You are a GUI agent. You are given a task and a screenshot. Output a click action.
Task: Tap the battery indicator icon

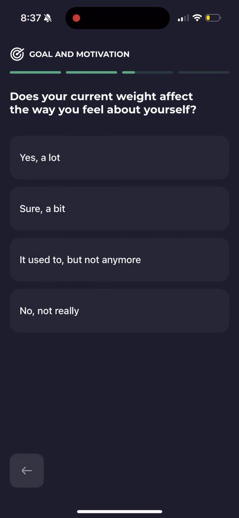[213, 18]
